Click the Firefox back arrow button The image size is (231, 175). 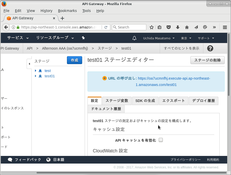6,27
